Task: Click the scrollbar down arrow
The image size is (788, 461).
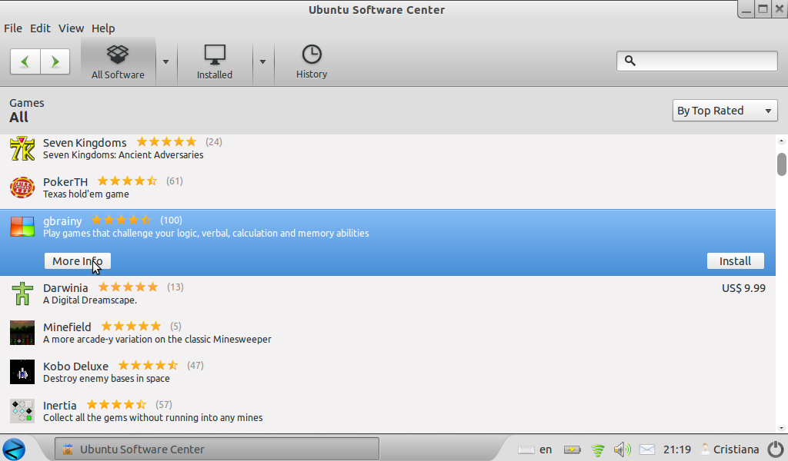Action: (782, 428)
